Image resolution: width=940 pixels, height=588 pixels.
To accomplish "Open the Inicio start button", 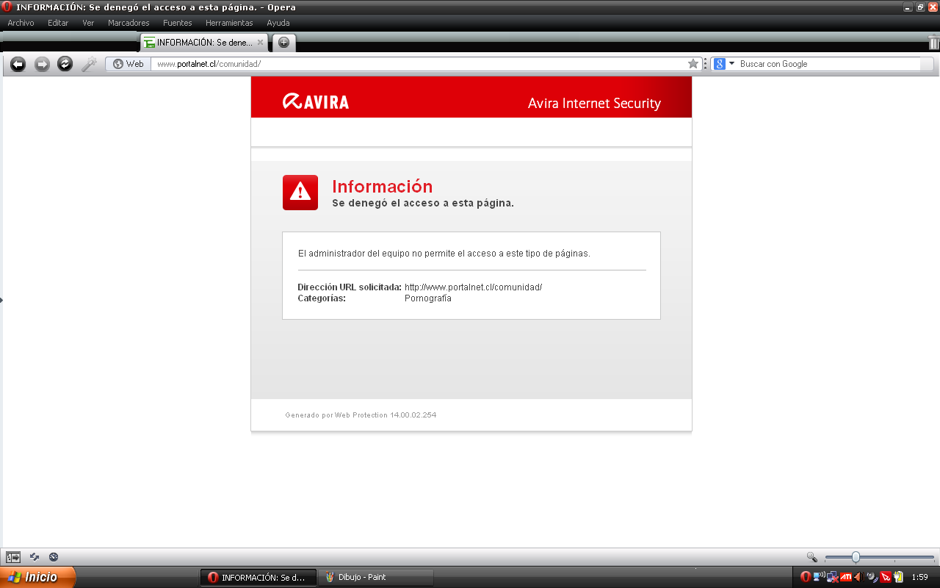I will 37,577.
